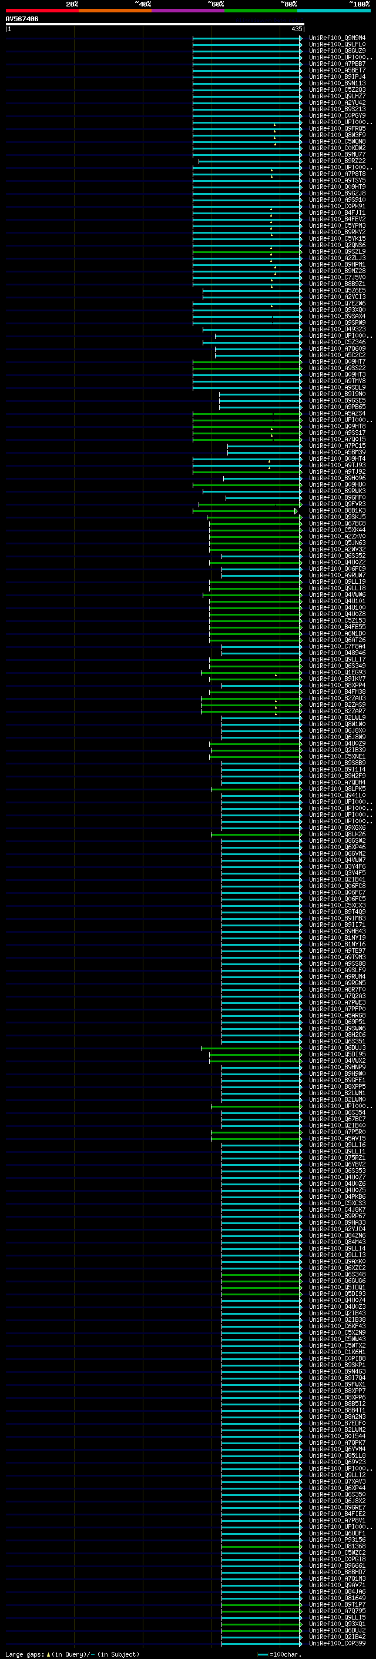This screenshot has height=1659, width=376.
Task: Select the UniRef100_Q6S352 label
Action: click(337, 556)
